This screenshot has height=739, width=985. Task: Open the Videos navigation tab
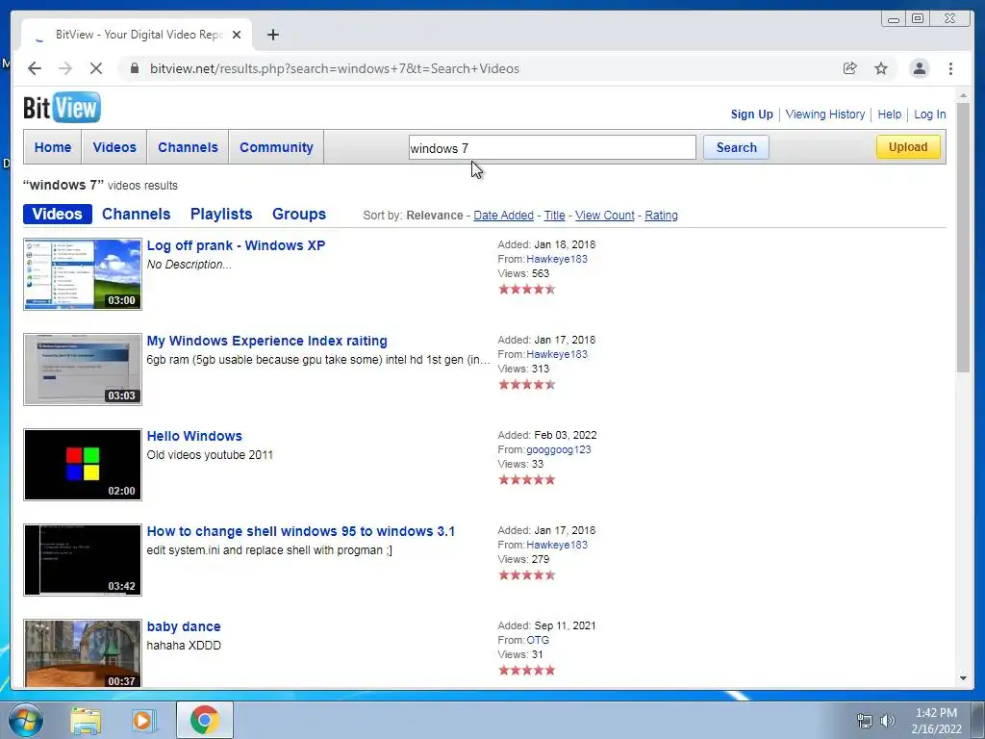tap(114, 147)
